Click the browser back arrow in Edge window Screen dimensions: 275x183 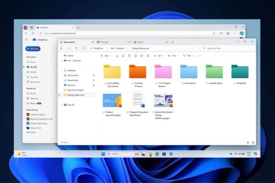click(x=26, y=33)
